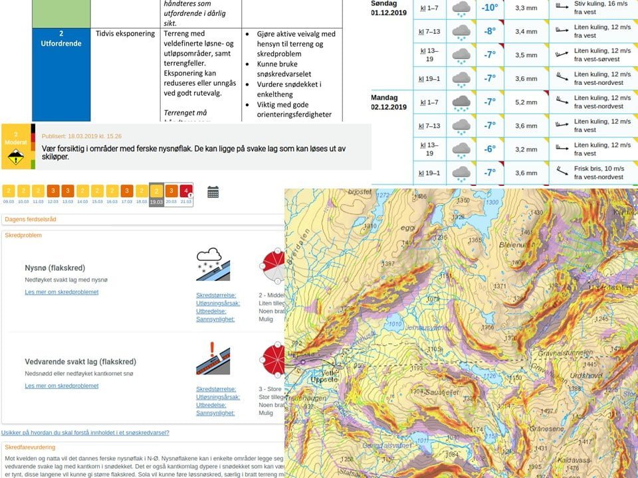The image size is (638, 478).
Task: Open Les mer link under Vedvarende svakt lag
Action: [61, 386]
